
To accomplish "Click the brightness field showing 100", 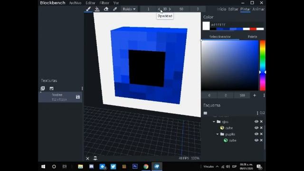I will pos(242,95).
